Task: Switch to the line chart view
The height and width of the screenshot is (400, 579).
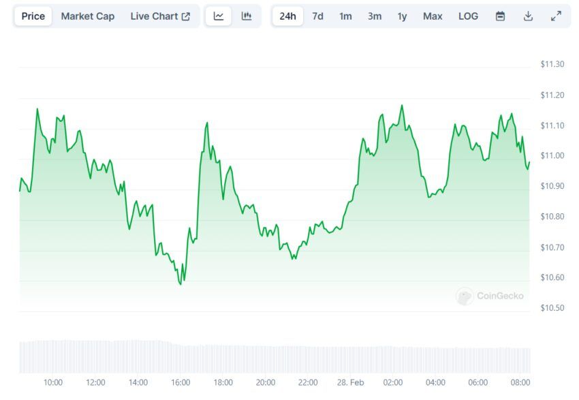Action: click(219, 16)
